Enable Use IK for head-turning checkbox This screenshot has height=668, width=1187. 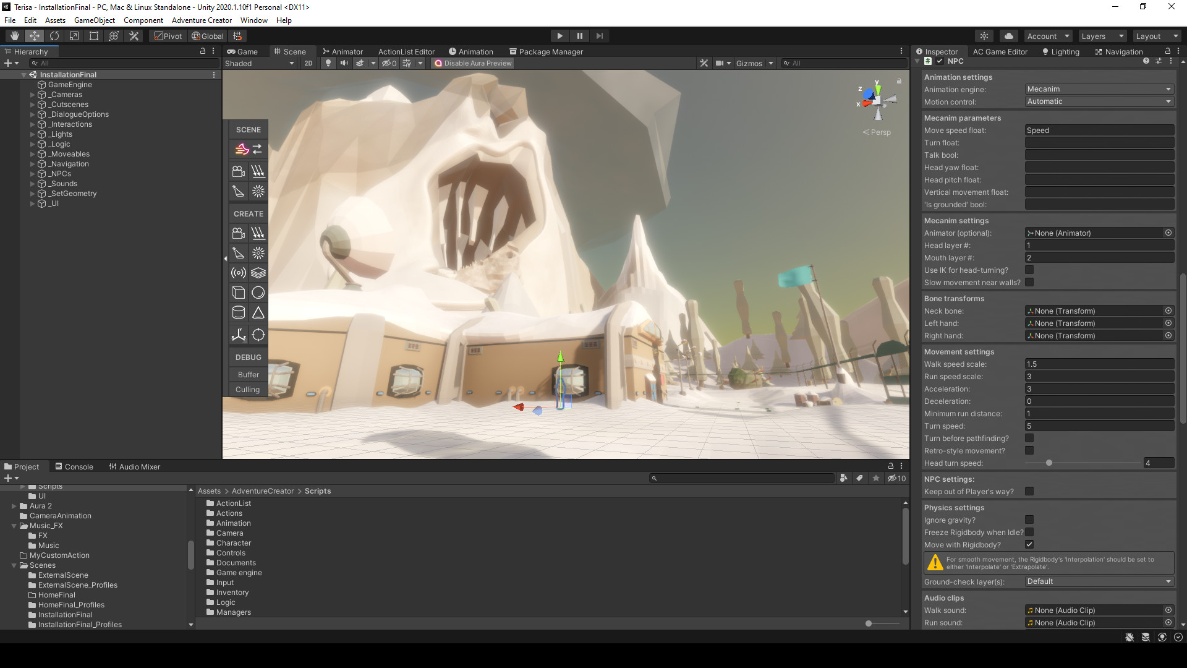tap(1029, 270)
